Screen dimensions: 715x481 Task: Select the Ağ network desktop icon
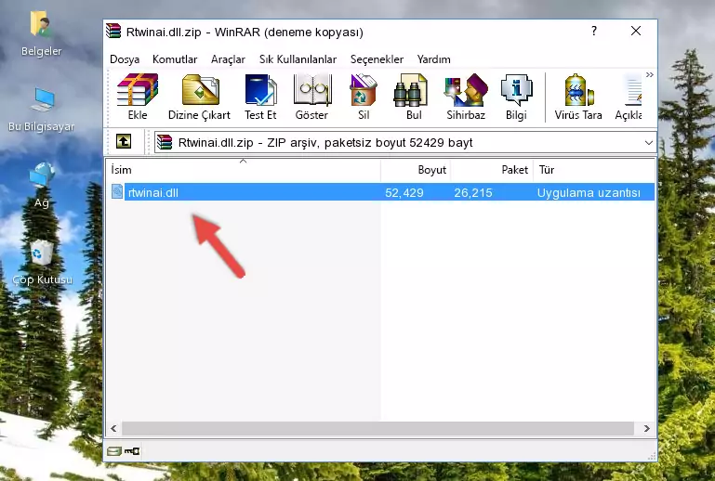coord(42,185)
